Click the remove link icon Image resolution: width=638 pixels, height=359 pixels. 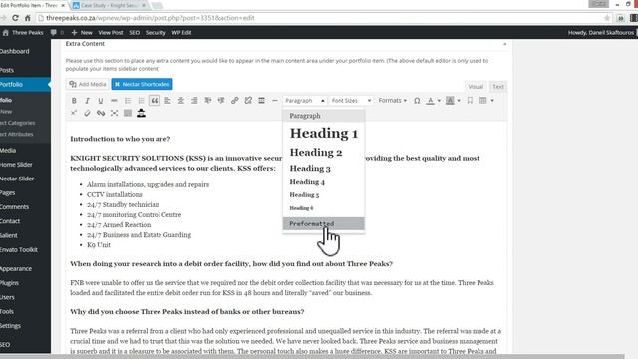point(248,101)
